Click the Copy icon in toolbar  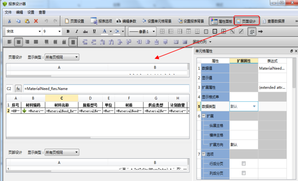pyautogui.click(x=18, y=21)
